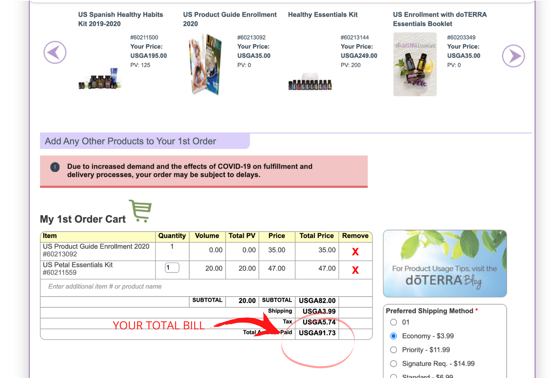Click Healthy Essentials Kit title
This screenshot has height=378, width=560.
coord(323,15)
